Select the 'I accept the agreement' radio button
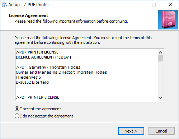This screenshot has width=179, height=139. point(17,109)
